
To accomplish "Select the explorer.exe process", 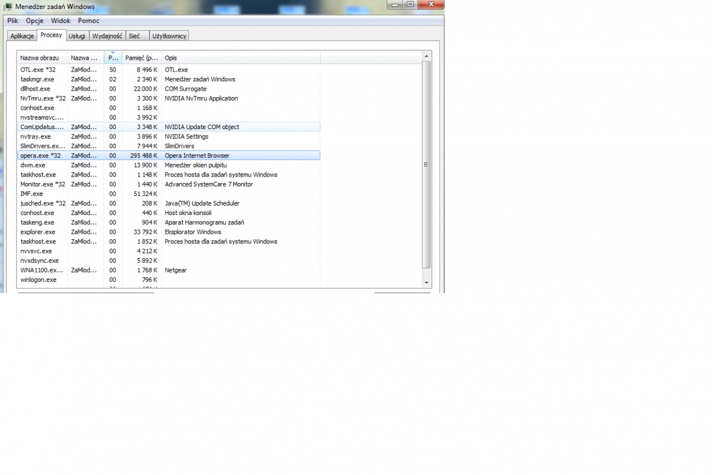I will click(169, 232).
